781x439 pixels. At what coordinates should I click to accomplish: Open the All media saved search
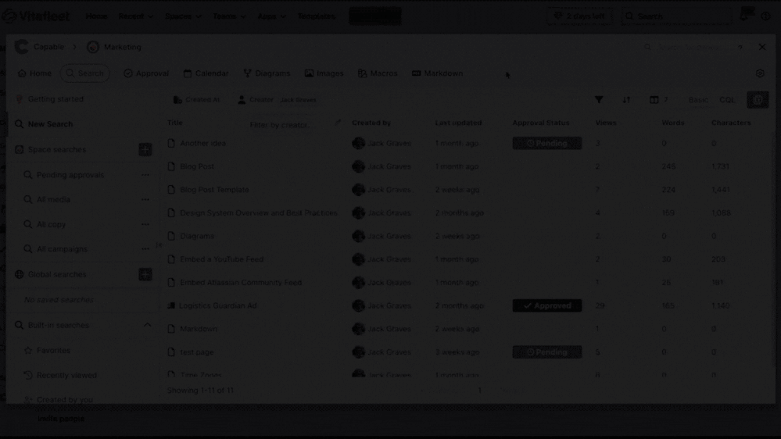[53, 199]
